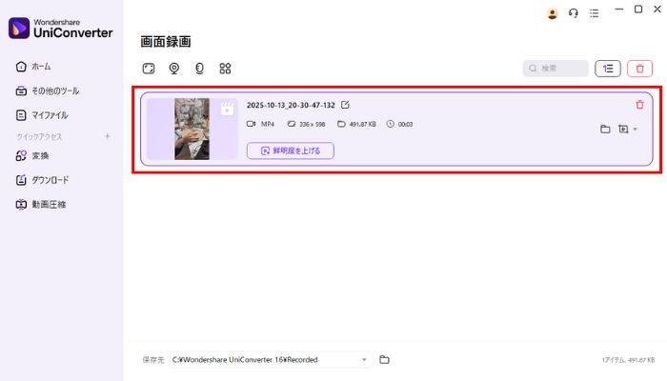Select the audio recorder microphone icon
Screen dimensions: 667x381
pyautogui.click(x=199, y=69)
